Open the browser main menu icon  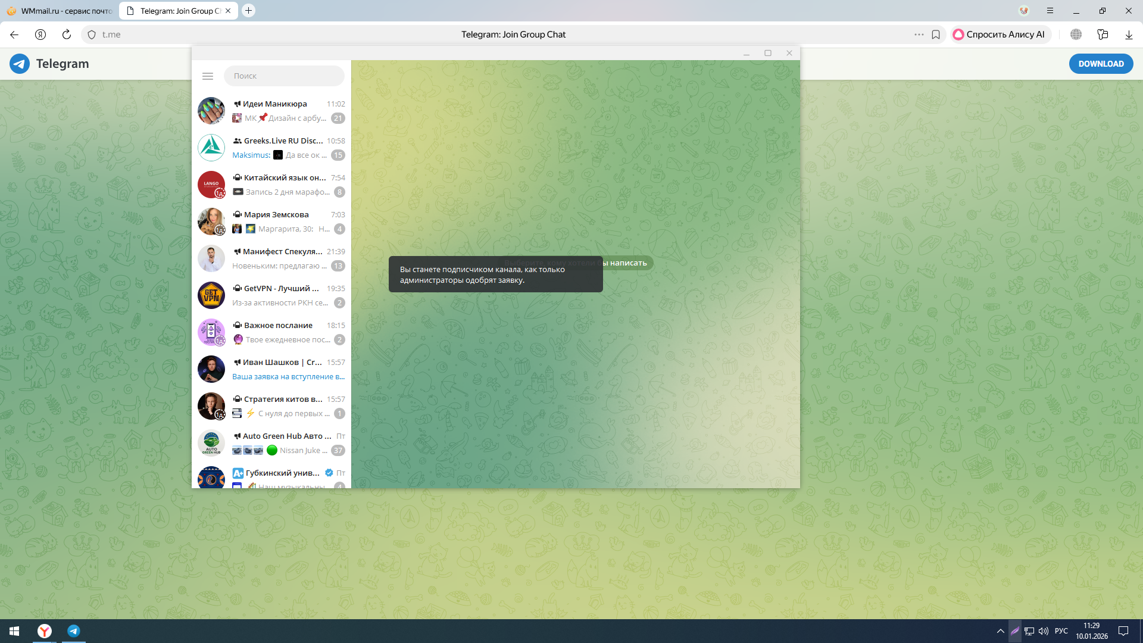click(x=1050, y=11)
